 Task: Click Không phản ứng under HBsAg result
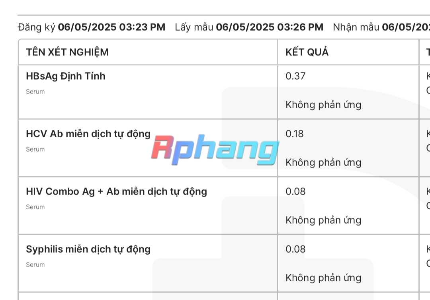(x=323, y=105)
